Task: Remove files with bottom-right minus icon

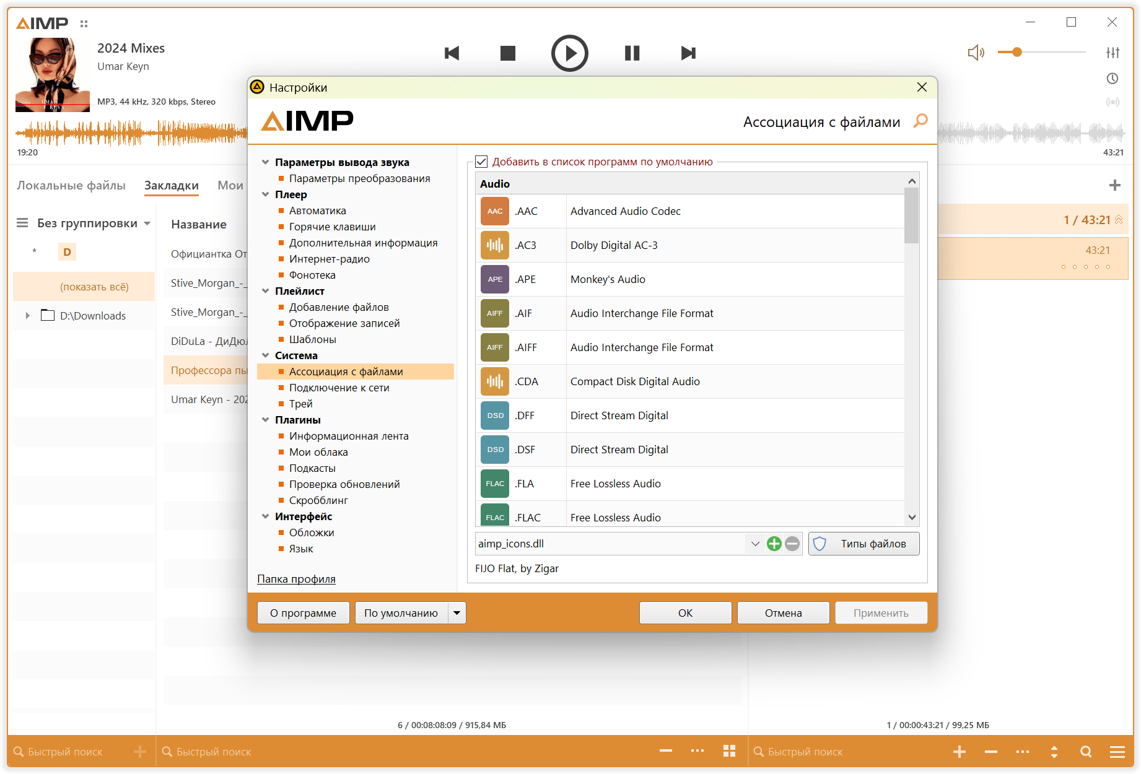Action: click(x=991, y=752)
